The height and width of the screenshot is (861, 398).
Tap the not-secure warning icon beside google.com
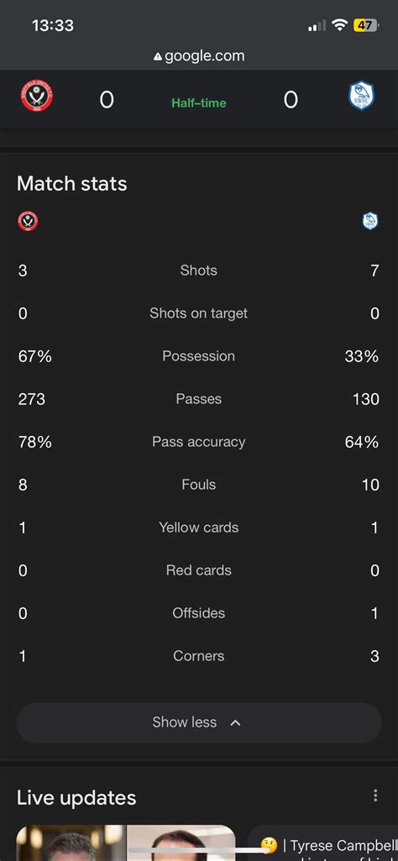158,56
